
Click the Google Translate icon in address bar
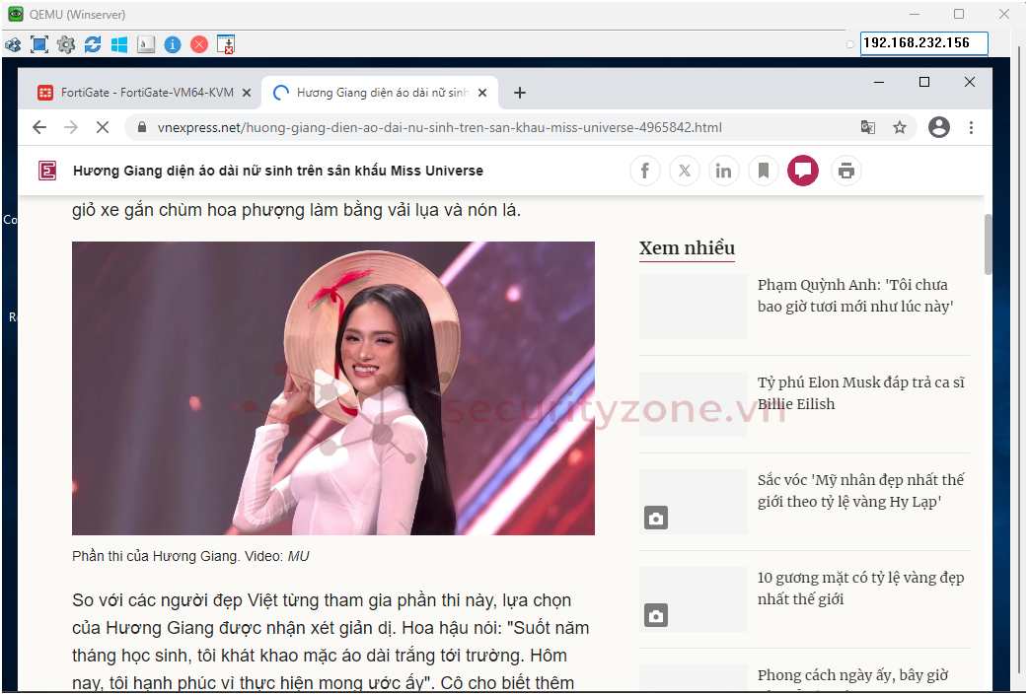coord(868,127)
